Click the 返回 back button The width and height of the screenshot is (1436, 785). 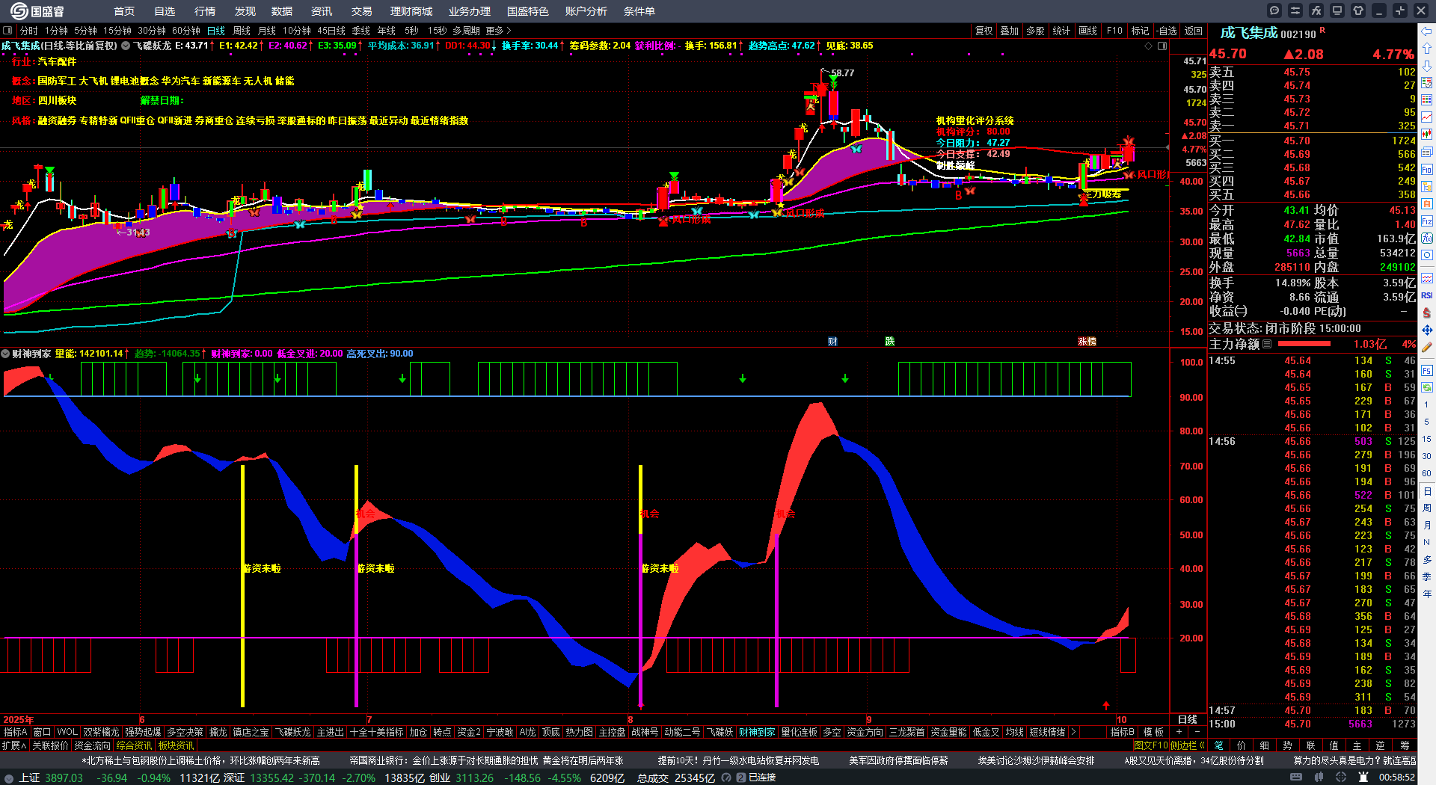(x=1194, y=31)
